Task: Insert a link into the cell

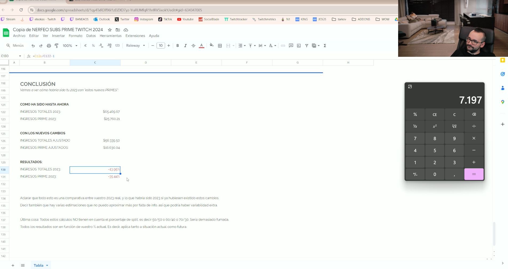Action: point(283,45)
